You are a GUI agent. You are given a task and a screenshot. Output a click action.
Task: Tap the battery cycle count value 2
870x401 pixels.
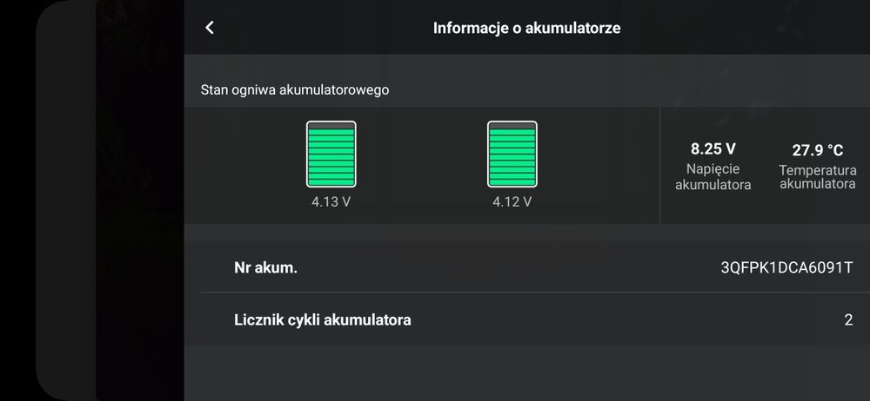point(848,320)
